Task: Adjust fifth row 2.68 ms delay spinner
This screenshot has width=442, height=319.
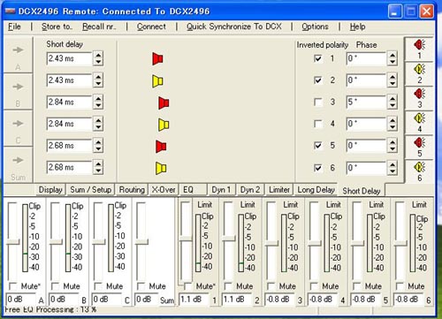Action: point(98,146)
